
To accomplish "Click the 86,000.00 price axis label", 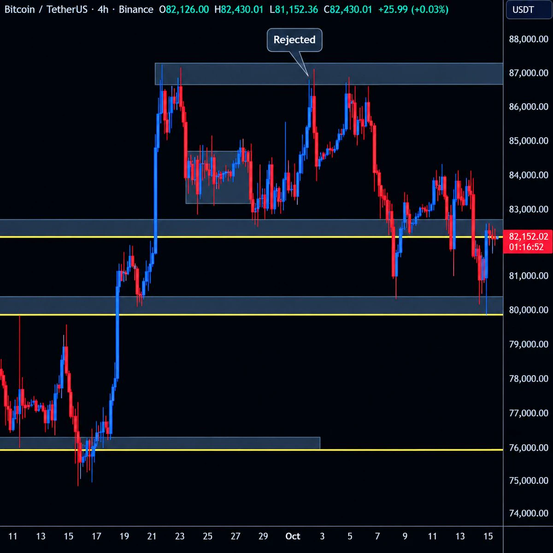I will click(x=529, y=106).
